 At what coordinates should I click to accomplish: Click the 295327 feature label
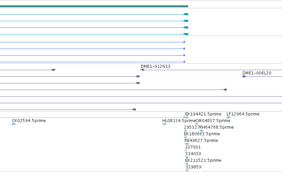point(192,127)
